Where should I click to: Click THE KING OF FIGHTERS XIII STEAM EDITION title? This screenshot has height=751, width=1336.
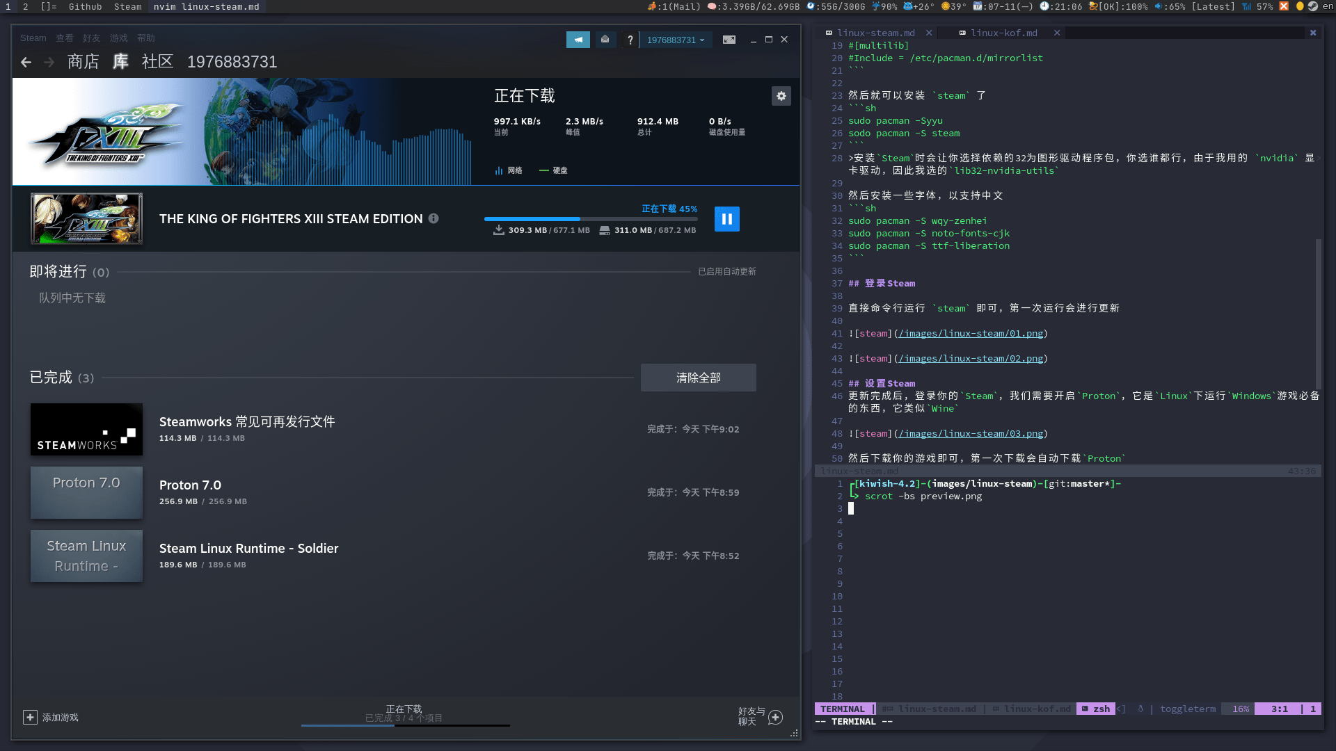pos(291,218)
